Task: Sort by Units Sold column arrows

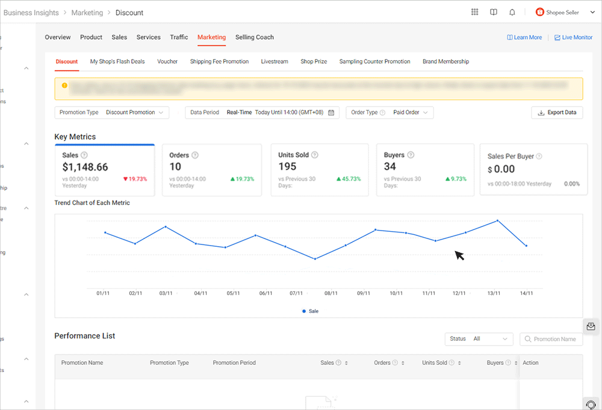Action: click(x=459, y=363)
